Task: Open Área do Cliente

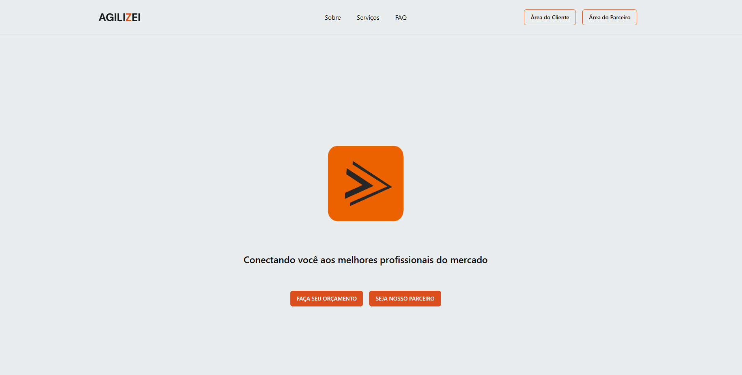Action: (x=549, y=17)
